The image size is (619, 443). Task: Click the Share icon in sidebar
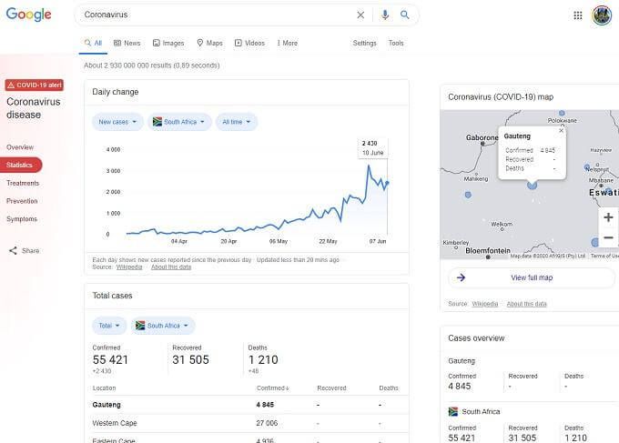(x=13, y=250)
